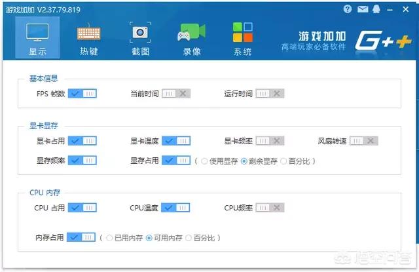Screen dimensions: 419x272
Task: Click the 游戏加加 V2.37.79.819 title text
Action: point(43,10)
